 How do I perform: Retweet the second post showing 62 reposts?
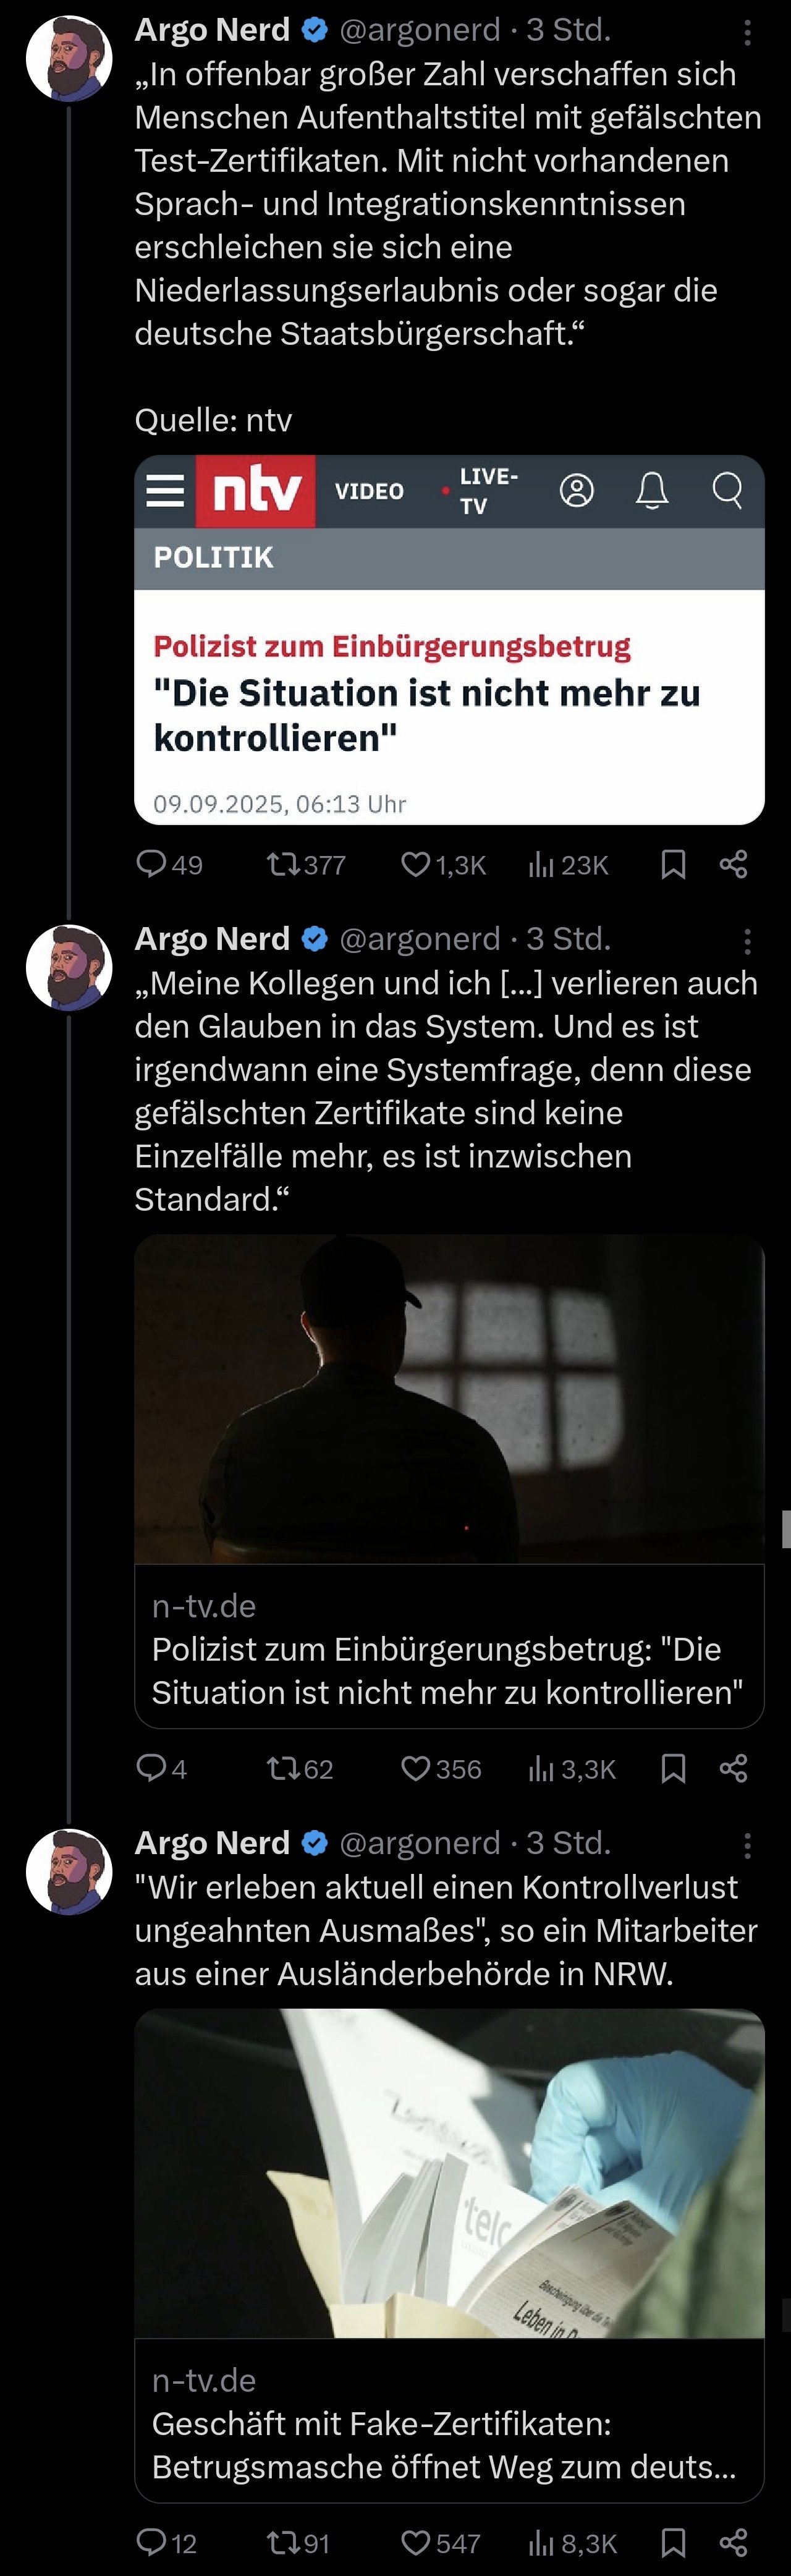(x=299, y=1768)
